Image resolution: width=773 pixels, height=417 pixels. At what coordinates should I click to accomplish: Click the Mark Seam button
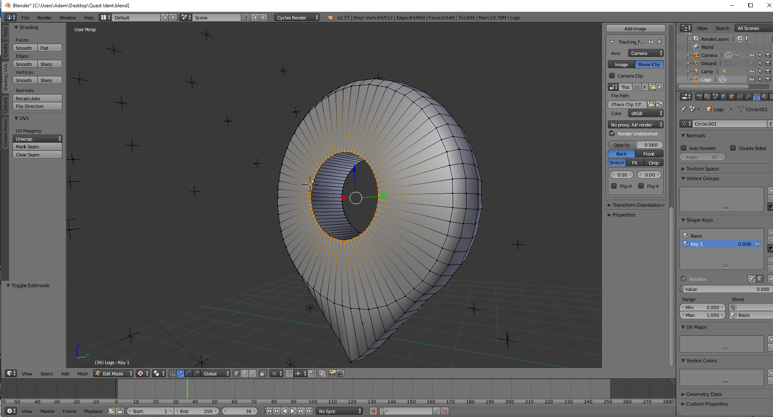(37, 146)
